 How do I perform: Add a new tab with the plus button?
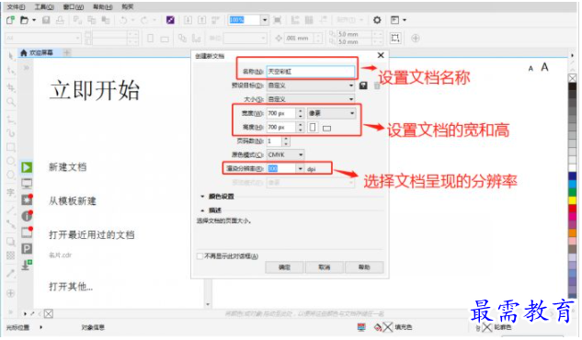point(67,52)
